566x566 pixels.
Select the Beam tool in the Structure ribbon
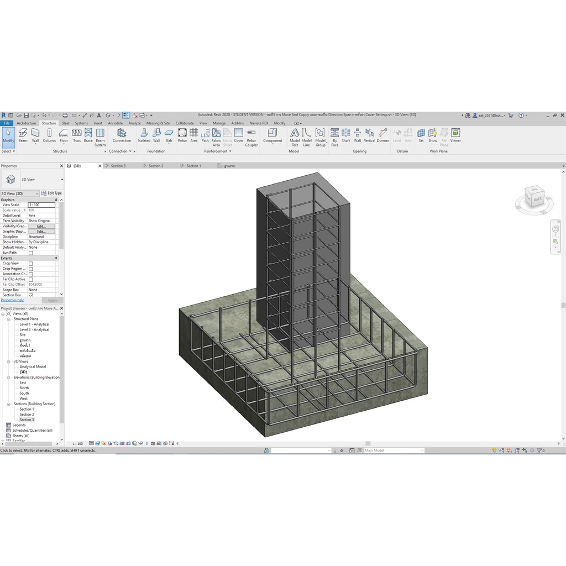point(23,135)
